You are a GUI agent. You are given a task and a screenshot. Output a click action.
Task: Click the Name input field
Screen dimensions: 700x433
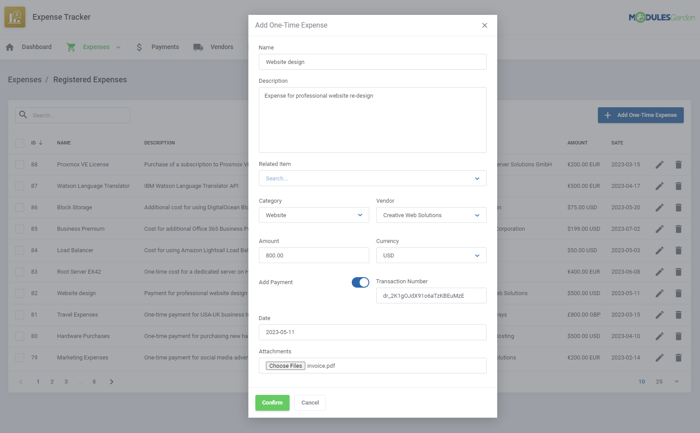pos(372,62)
